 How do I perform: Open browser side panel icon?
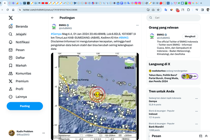202,10
